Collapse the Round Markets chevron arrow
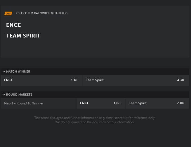 point(3,95)
